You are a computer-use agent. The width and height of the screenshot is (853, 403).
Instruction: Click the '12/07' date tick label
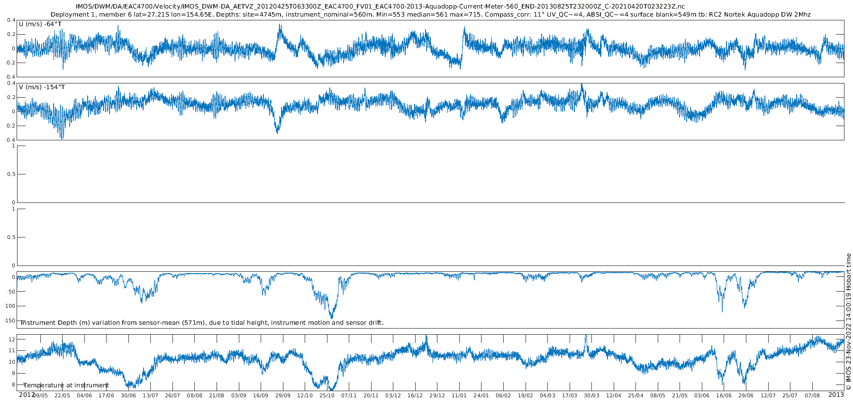(x=768, y=395)
